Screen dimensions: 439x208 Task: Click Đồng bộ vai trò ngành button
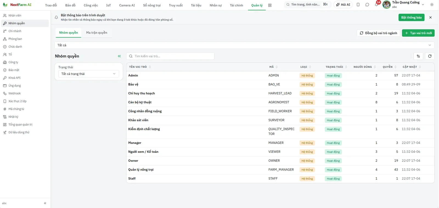[x=378, y=33]
